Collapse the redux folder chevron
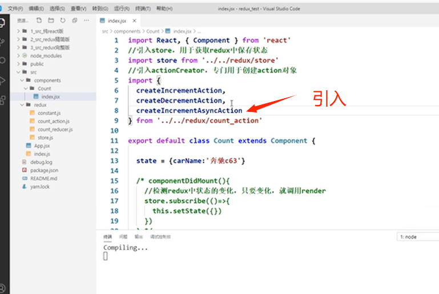 pos(22,104)
